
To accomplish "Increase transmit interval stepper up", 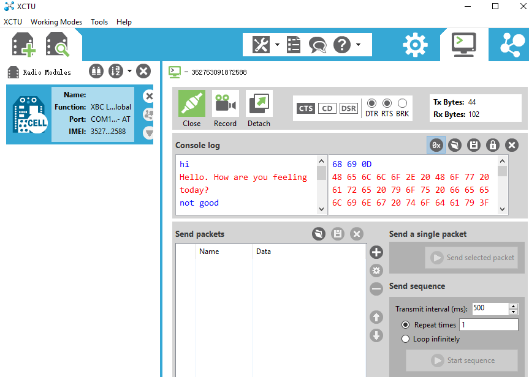I will pos(513,306).
